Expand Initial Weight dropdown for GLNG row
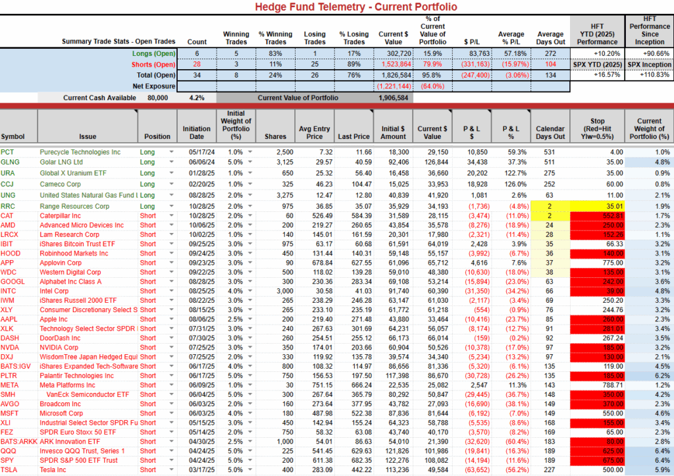674x476 pixels. point(249,161)
